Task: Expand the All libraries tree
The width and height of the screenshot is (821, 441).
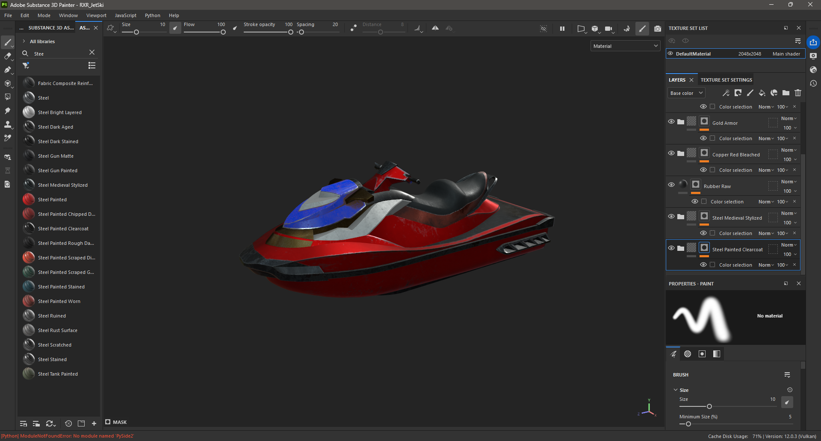Action: pos(24,41)
